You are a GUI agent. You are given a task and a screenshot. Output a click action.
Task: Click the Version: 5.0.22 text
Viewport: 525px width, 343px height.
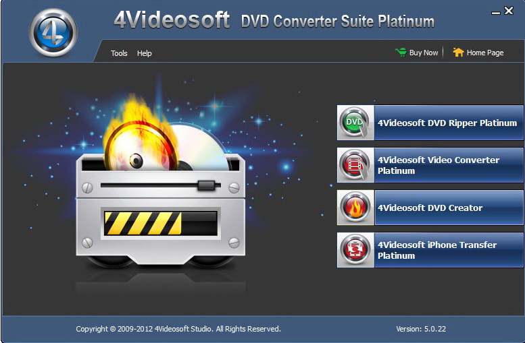click(421, 329)
